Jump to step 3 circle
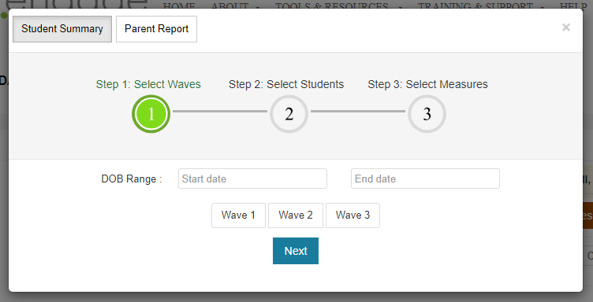The height and width of the screenshot is (302, 593). tap(427, 114)
